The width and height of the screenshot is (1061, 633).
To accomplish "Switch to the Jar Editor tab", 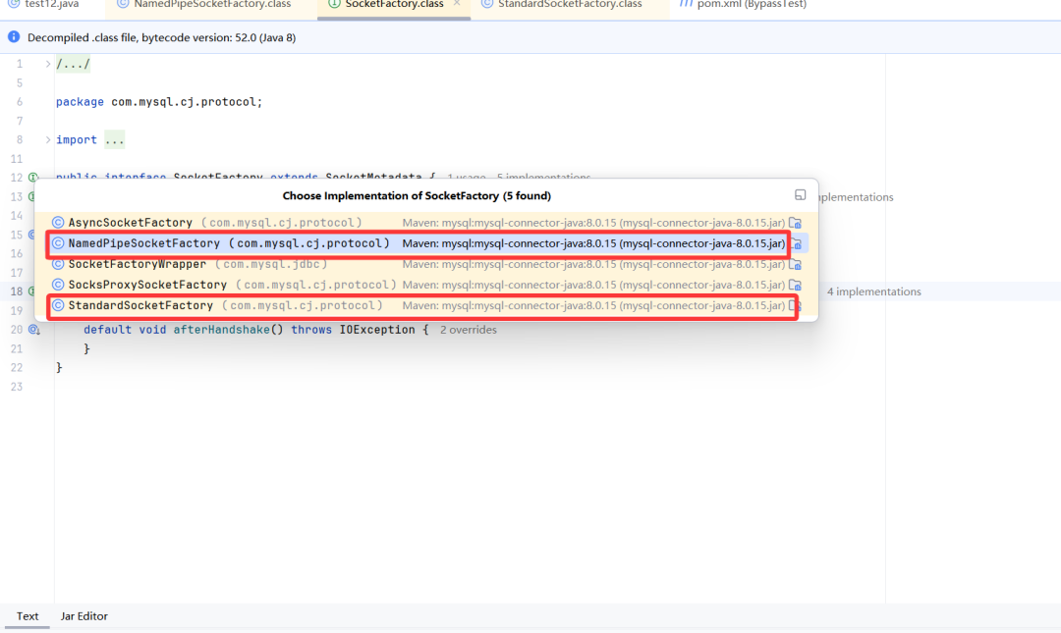I will (84, 616).
